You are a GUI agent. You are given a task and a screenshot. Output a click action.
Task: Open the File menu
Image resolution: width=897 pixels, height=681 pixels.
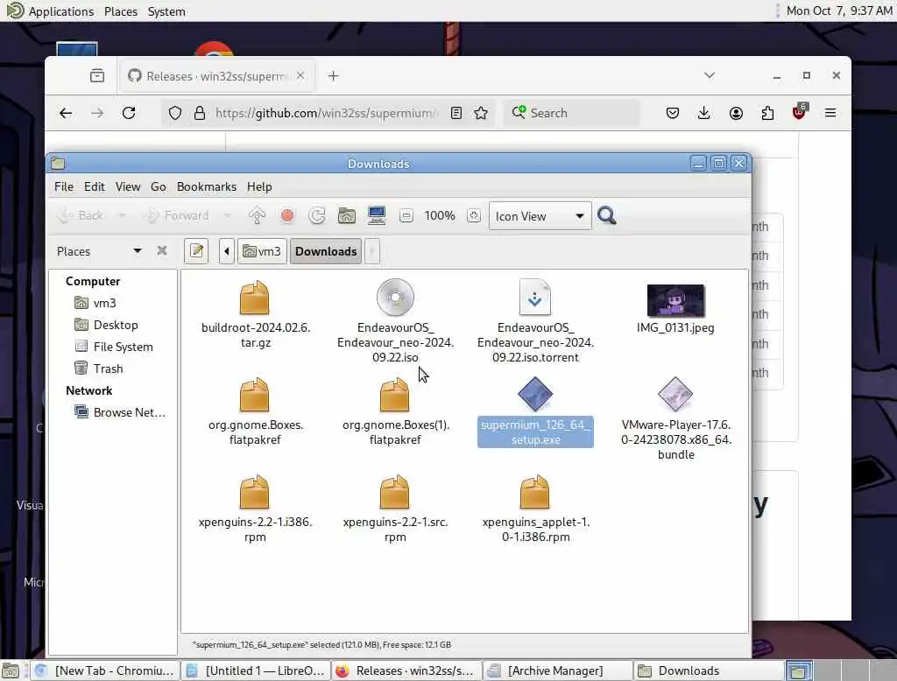pyautogui.click(x=63, y=186)
